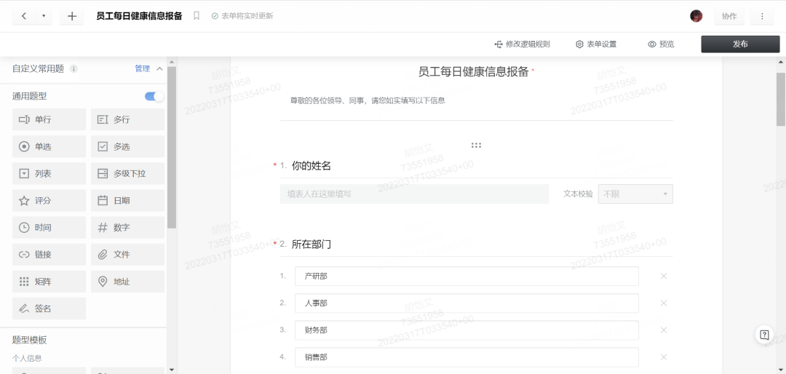Screen dimensions: 786x374
Task: Open the 文本校验 dropdown showing 不限
Action: [635, 194]
